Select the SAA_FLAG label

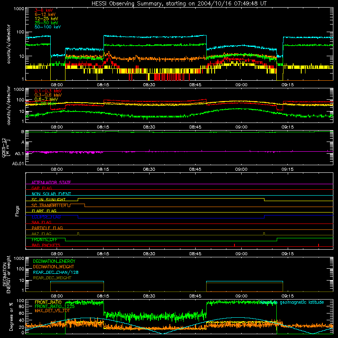tap(41, 222)
